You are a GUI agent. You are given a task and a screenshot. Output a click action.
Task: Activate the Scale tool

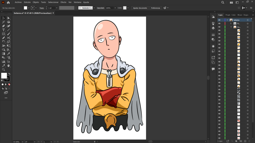point(9,42)
